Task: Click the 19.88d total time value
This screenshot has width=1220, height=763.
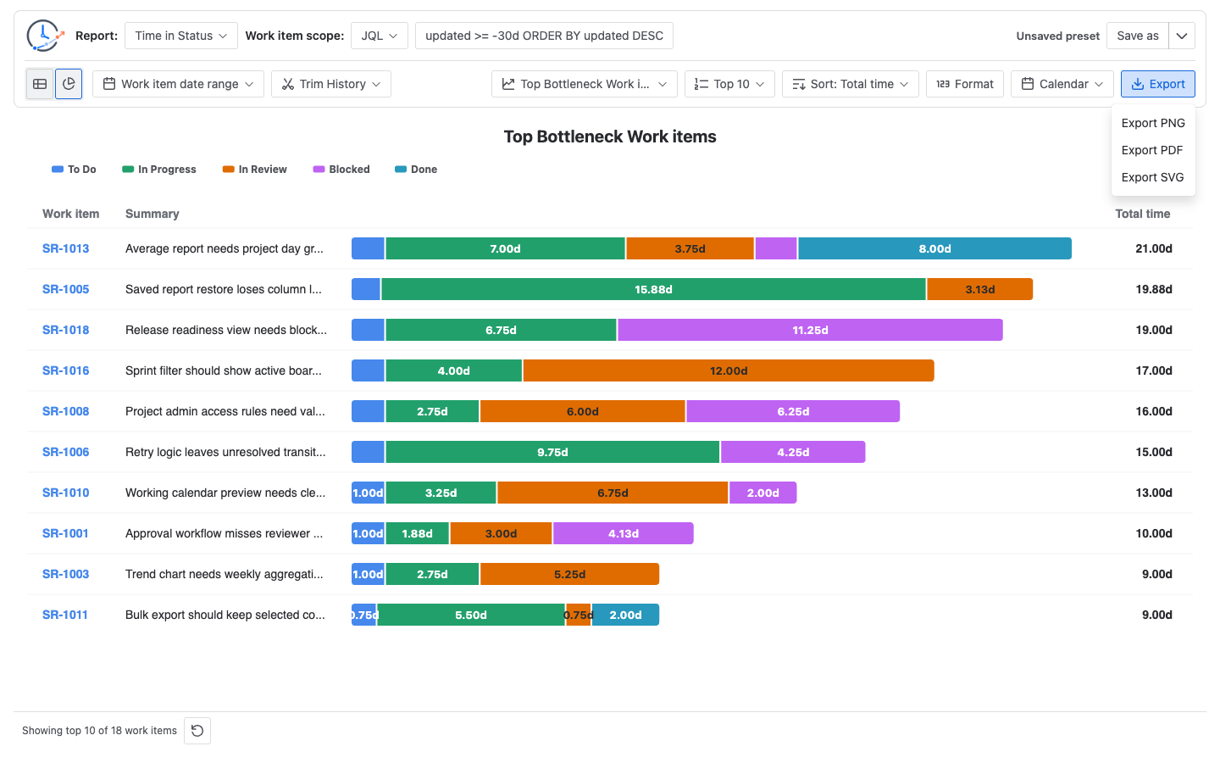Action: point(1154,289)
